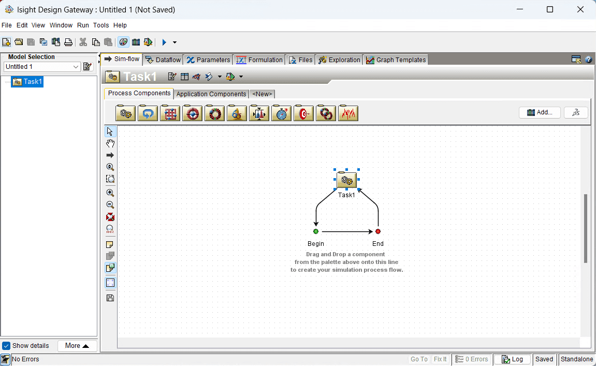Screen dimensions: 596x366
Task: Activate the arrow Select tool
Action: 110,131
